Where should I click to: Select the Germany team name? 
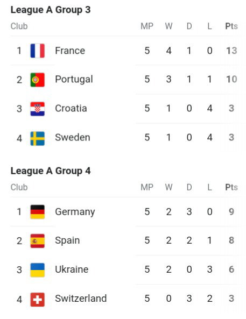click(x=75, y=212)
